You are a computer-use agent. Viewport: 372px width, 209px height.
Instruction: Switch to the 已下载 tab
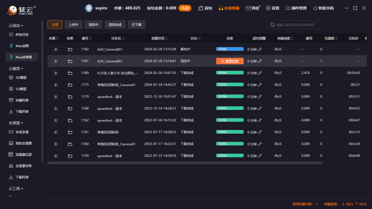pos(136,24)
